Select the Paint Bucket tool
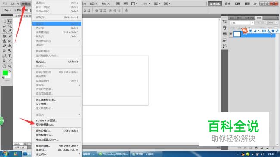 tap(9, 46)
